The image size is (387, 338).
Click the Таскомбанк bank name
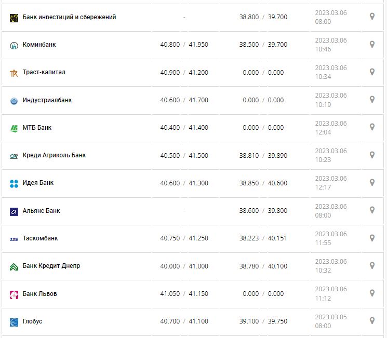coord(41,238)
